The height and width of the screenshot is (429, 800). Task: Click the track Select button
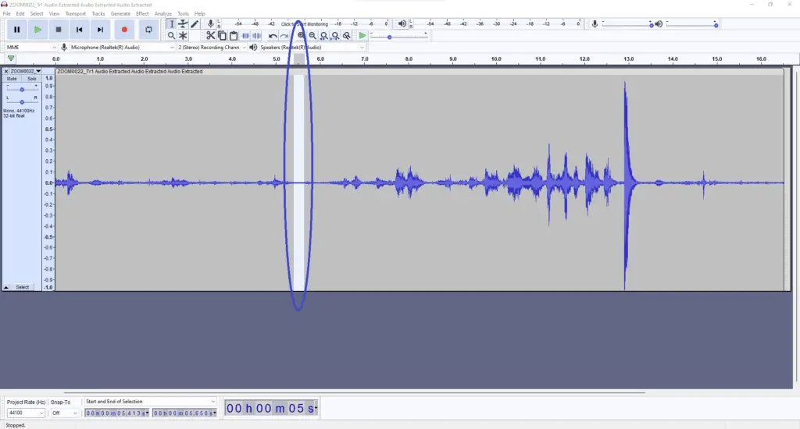point(23,287)
